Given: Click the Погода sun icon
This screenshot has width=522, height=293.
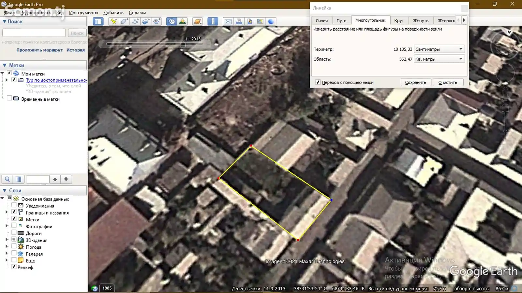Looking at the screenshot, I should [x=21, y=247].
